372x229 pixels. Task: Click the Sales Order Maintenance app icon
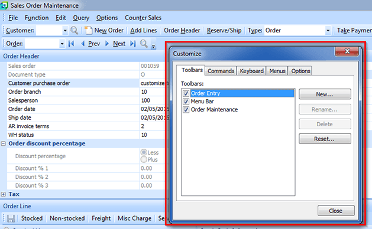pos(4,5)
